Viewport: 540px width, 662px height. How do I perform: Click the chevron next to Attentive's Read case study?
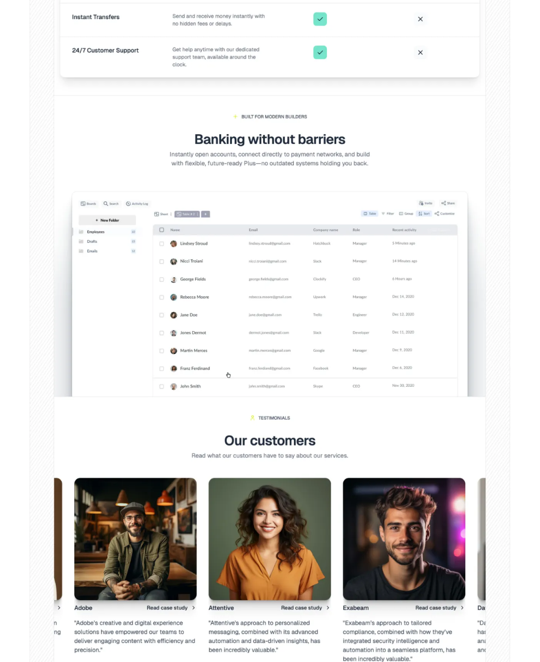(x=328, y=608)
